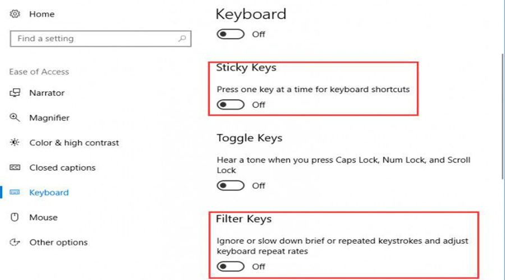Enable the Toggle Keys switch
This screenshot has height=280, width=505.
pos(231,185)
